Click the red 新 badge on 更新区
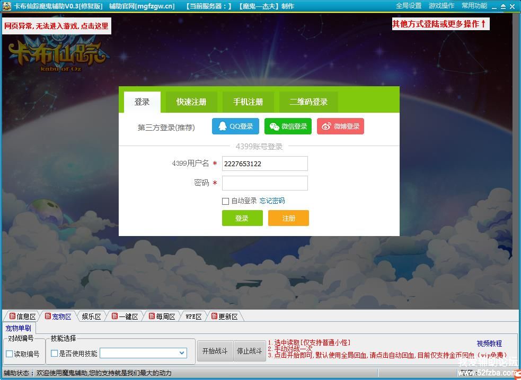 coord(214,316)
